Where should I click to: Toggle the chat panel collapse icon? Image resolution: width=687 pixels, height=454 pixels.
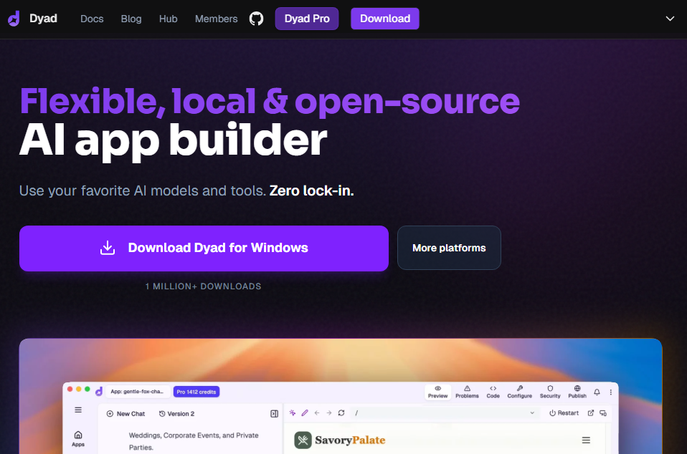point(274,414)
